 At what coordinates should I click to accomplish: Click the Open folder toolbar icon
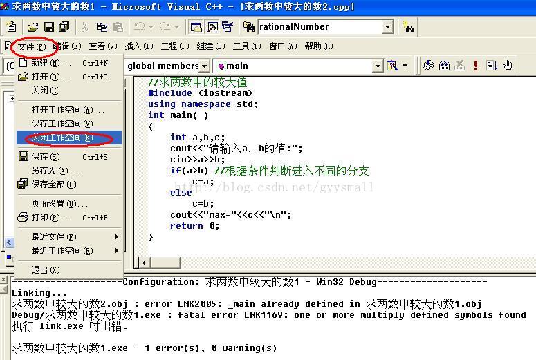33,27
